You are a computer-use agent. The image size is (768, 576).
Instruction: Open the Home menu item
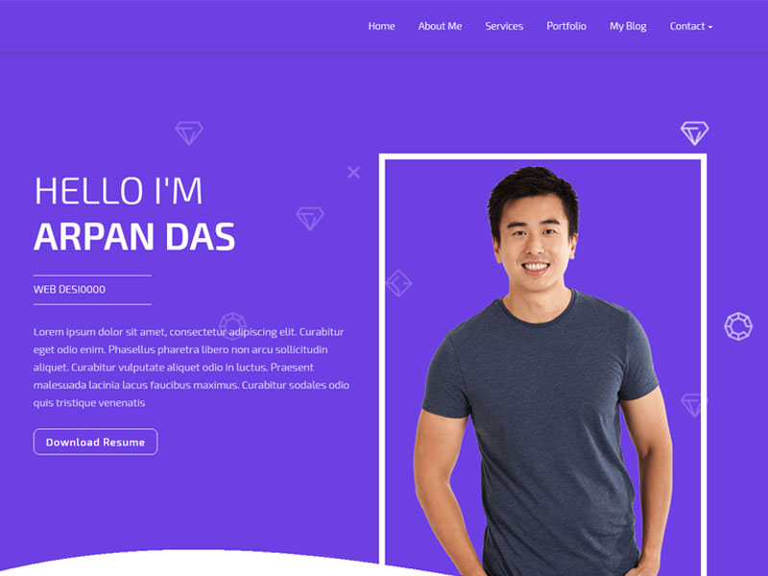point(381,27)
